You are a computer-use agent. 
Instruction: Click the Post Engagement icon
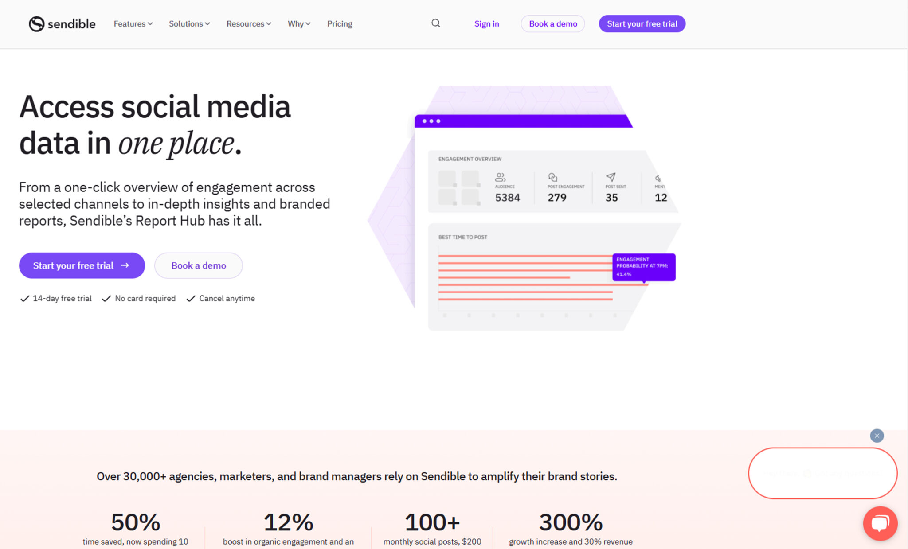pyautogui.click(x=551, y=176)
